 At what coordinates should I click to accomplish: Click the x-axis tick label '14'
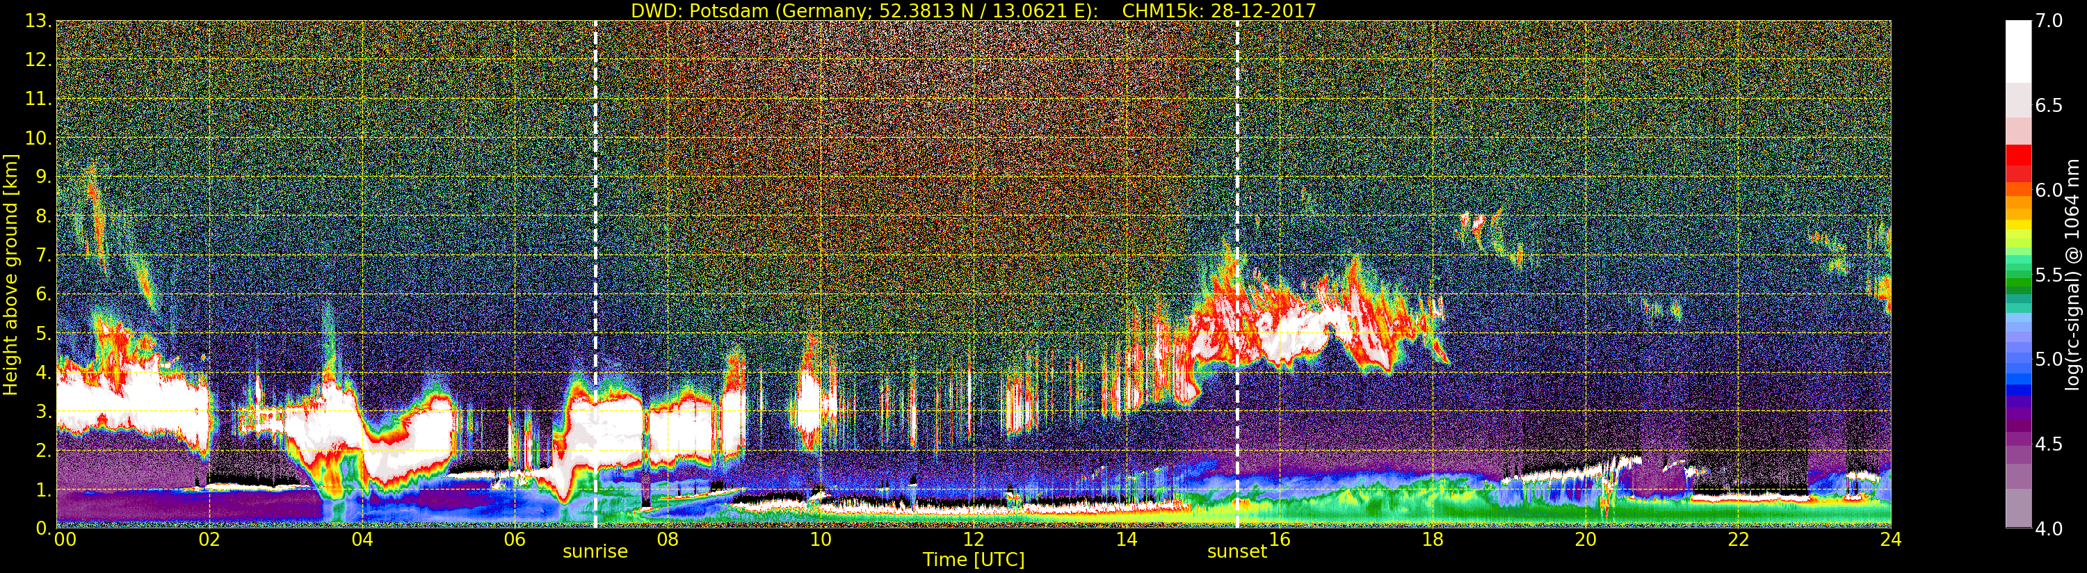click(1126, 539)
